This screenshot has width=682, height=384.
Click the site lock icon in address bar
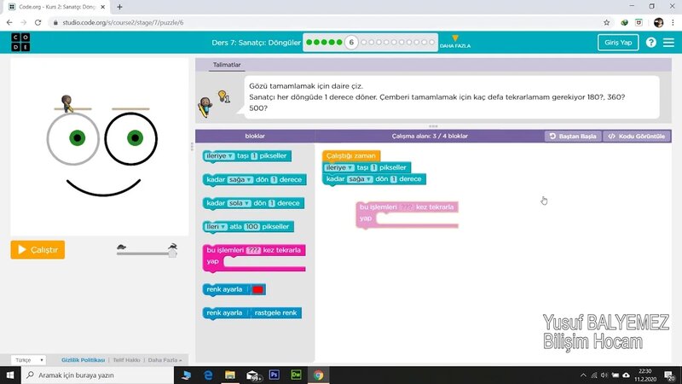click(55, 23)
